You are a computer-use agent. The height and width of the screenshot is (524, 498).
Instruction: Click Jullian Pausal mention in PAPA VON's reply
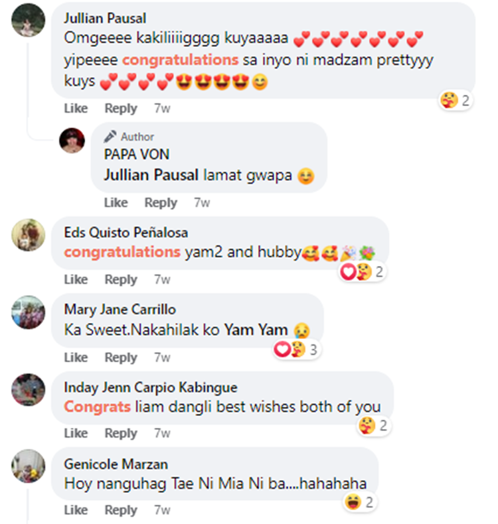pos(151,175)
